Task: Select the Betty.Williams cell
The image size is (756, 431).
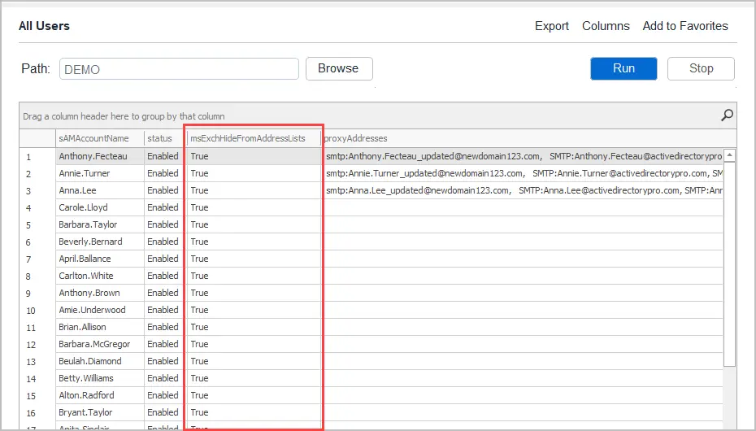Action: 99,378
